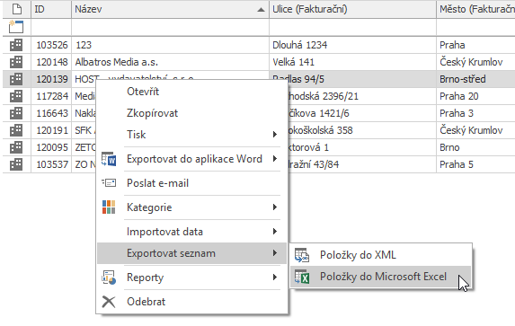Select company icon for Albatros Media row
The image size is (515, 326).
pos(16,62)
